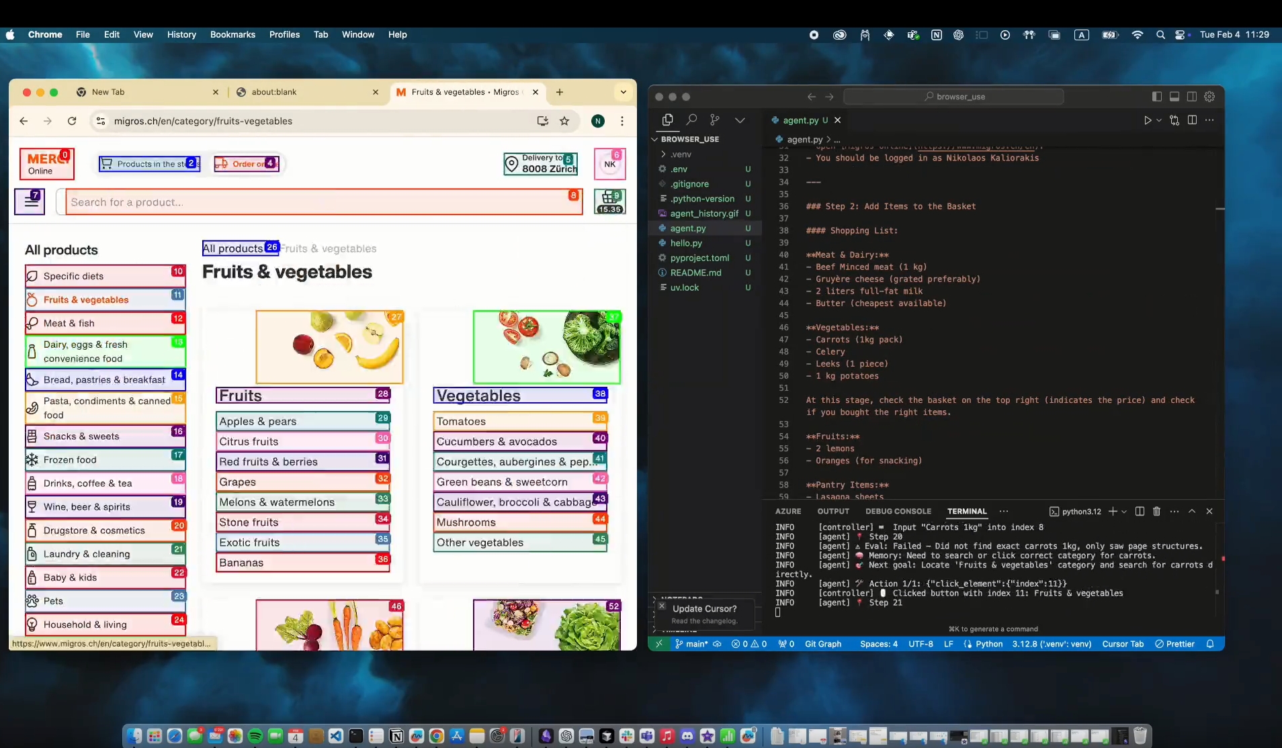Open Chrome three-dot menu
Viewport: 1282px width, 748px height.
622,121
